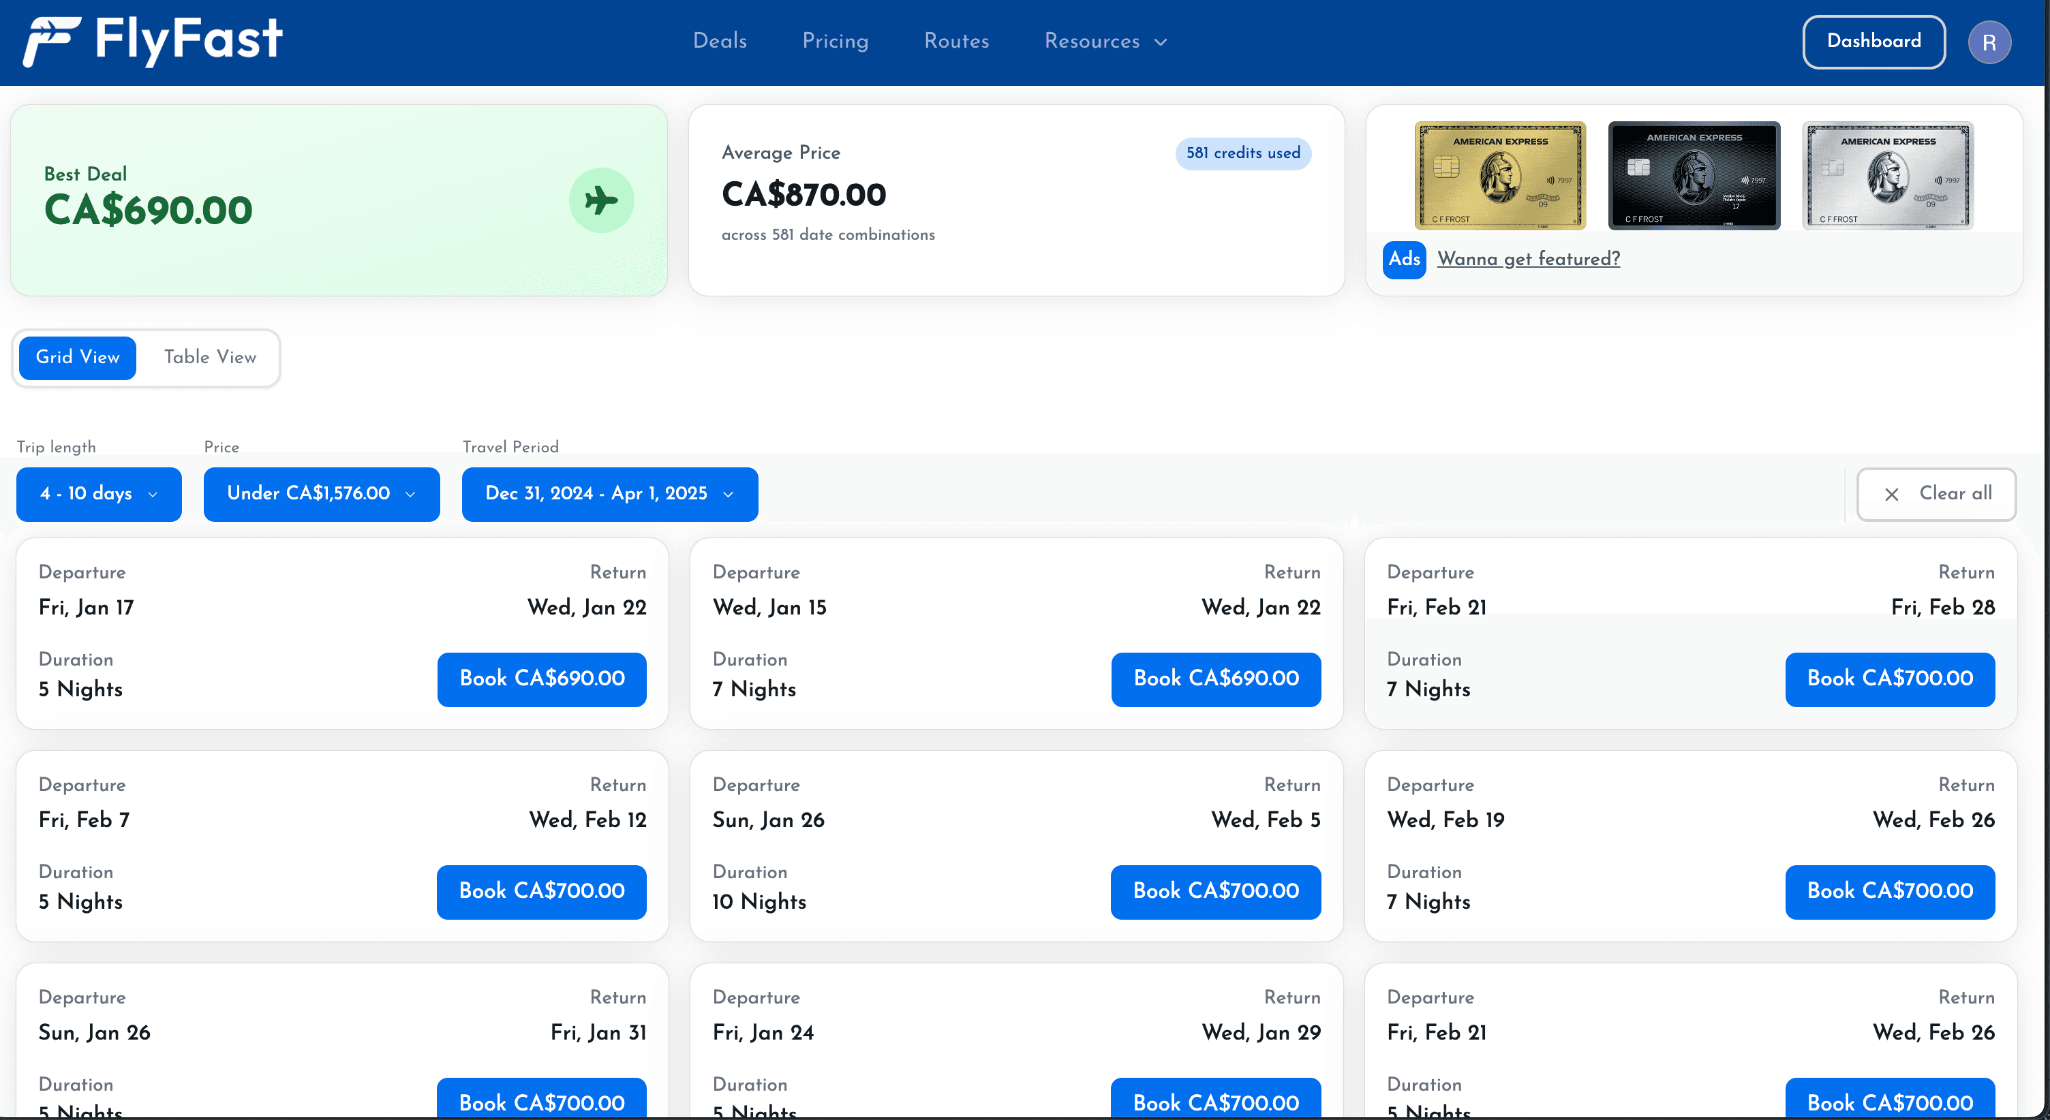Click the flight search airplane icon

(602, 200)
